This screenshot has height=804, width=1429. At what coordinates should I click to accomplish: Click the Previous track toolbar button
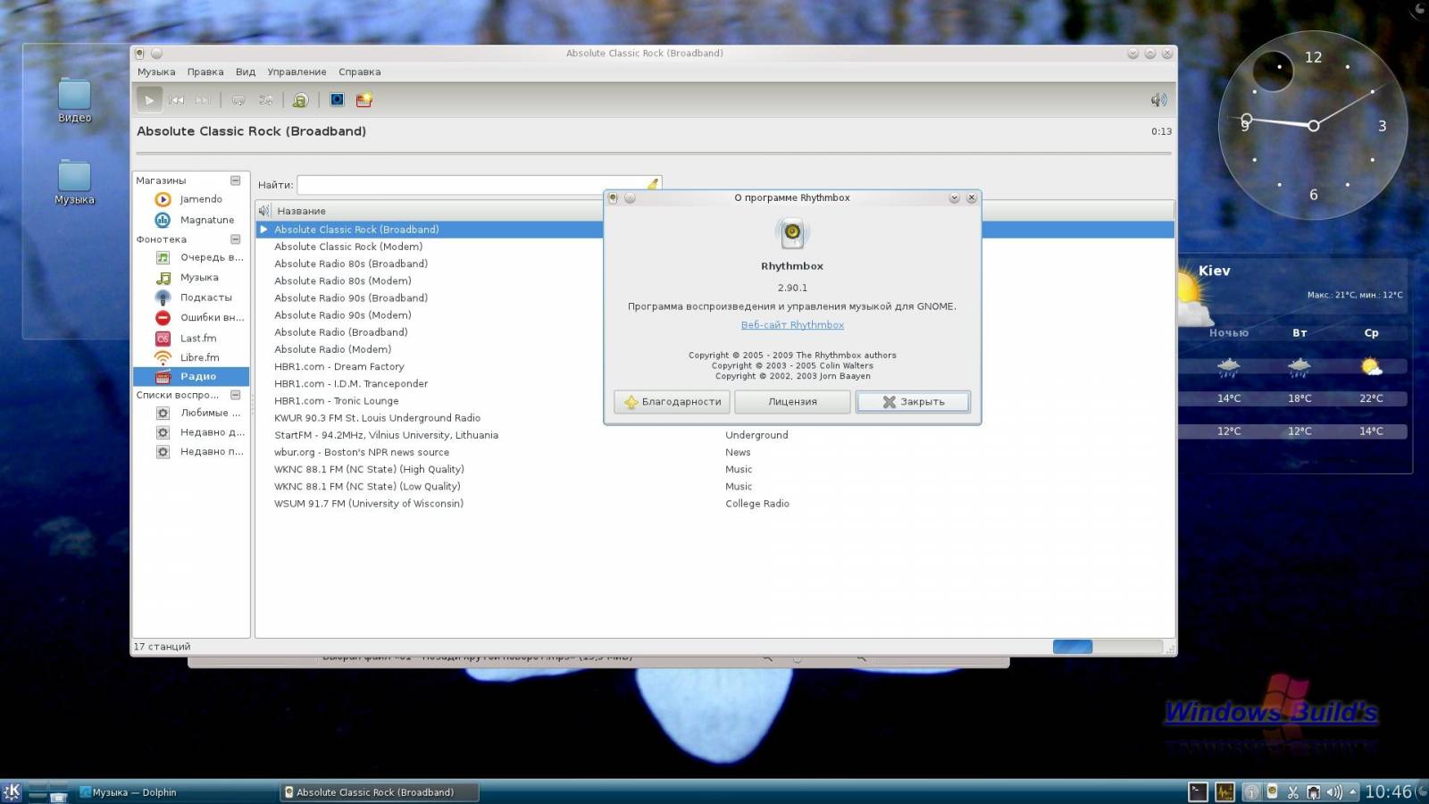pos(177,100)
